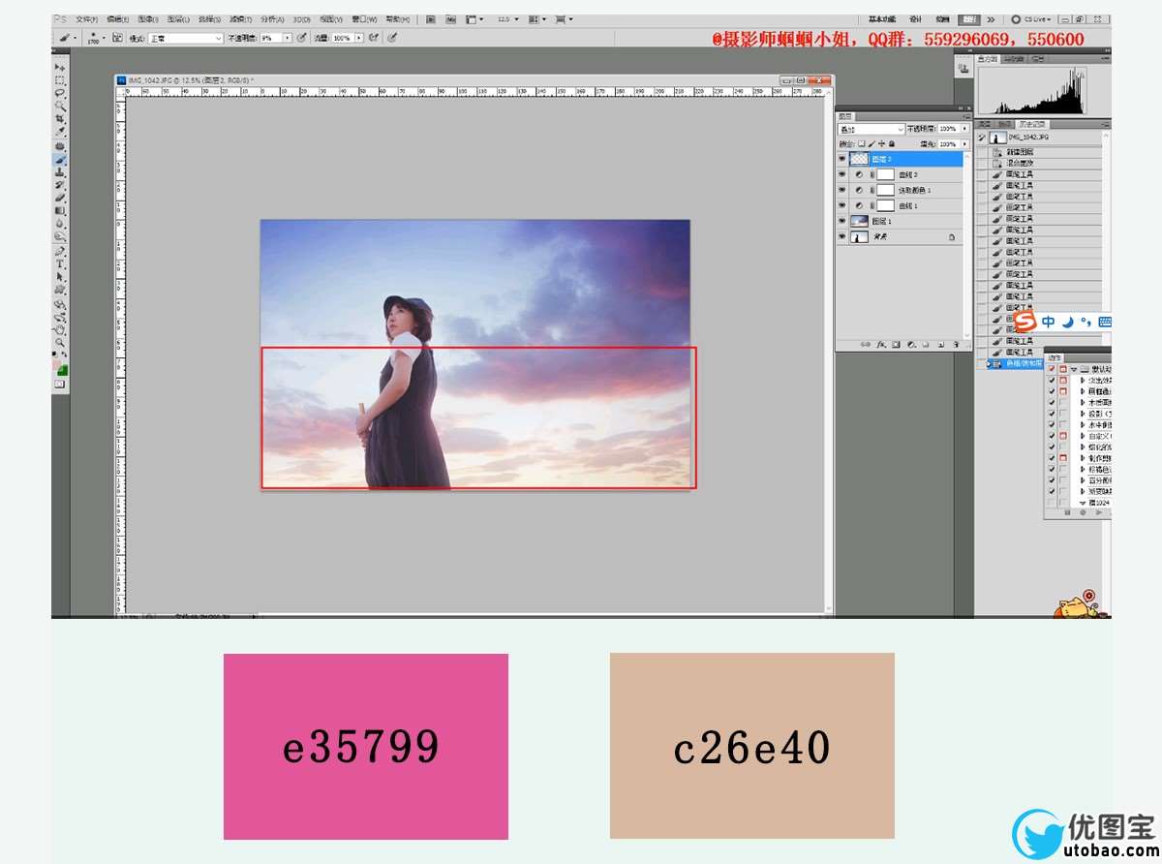This screenshot has width=1162, height=864.
Task: Open the layer fill arrow
Action: tap(964, 143)
